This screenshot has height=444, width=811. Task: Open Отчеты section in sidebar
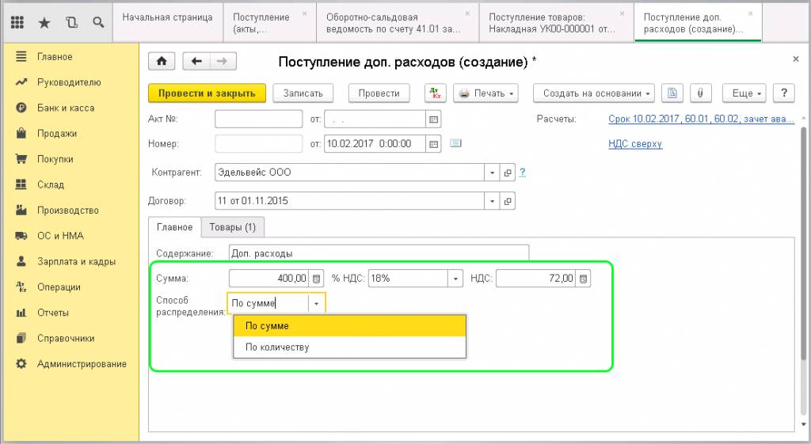[53, 313]
